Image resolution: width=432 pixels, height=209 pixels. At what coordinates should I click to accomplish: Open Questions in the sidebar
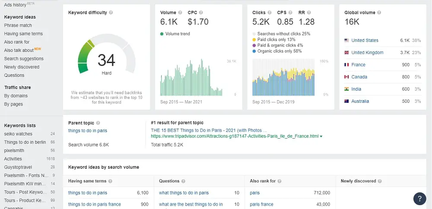(x=14, y=75)
